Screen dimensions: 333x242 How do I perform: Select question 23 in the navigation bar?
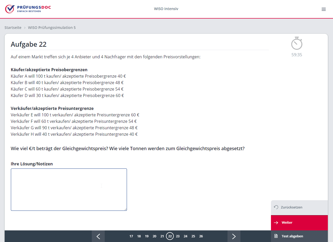tap(178, 236)
